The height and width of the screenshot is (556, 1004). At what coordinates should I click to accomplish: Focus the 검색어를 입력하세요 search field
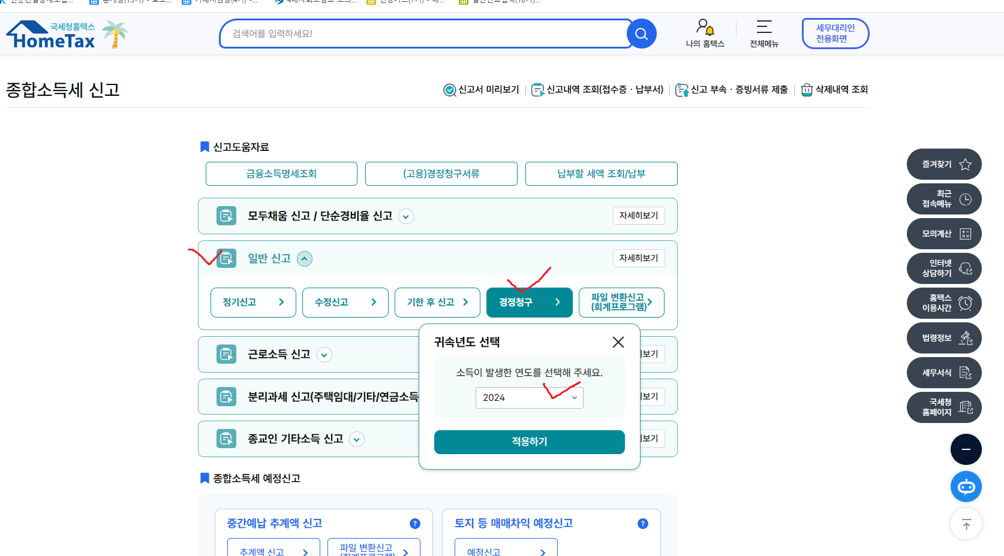click(x=423, y=34)
